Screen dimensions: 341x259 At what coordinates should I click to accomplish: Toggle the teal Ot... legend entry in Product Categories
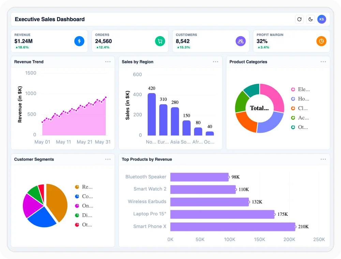(299, 127)
